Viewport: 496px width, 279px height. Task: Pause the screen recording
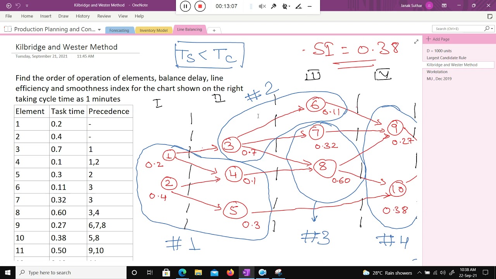coord(185,6)
